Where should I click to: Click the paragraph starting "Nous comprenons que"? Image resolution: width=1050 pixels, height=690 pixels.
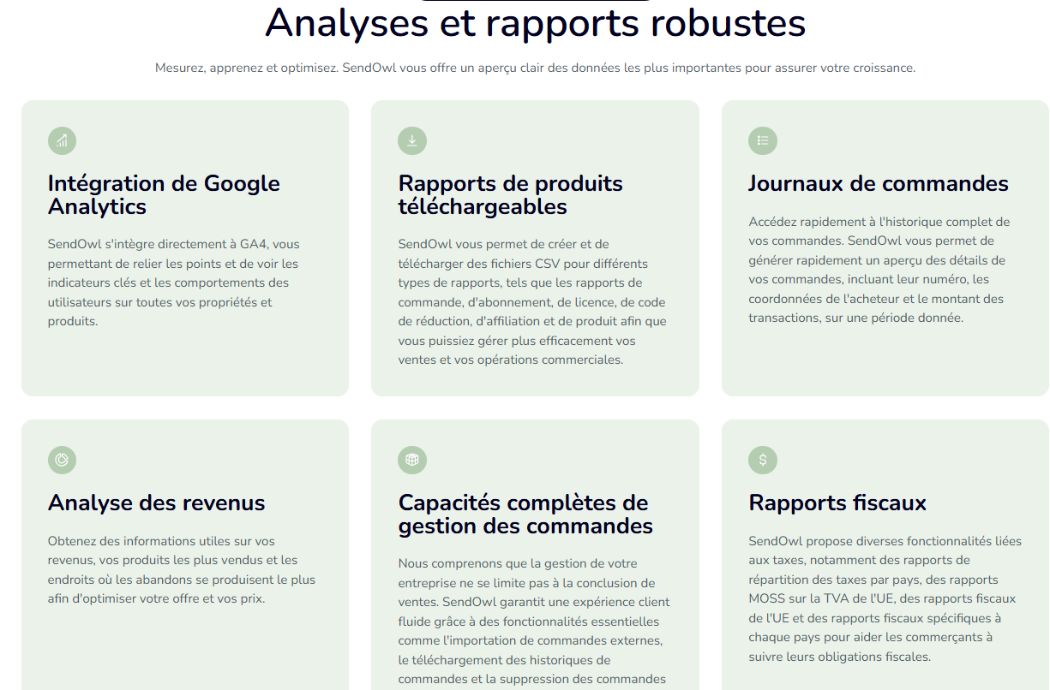[x=533, y=621]
